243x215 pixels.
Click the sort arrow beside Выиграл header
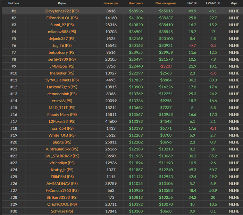pos(142,3)
